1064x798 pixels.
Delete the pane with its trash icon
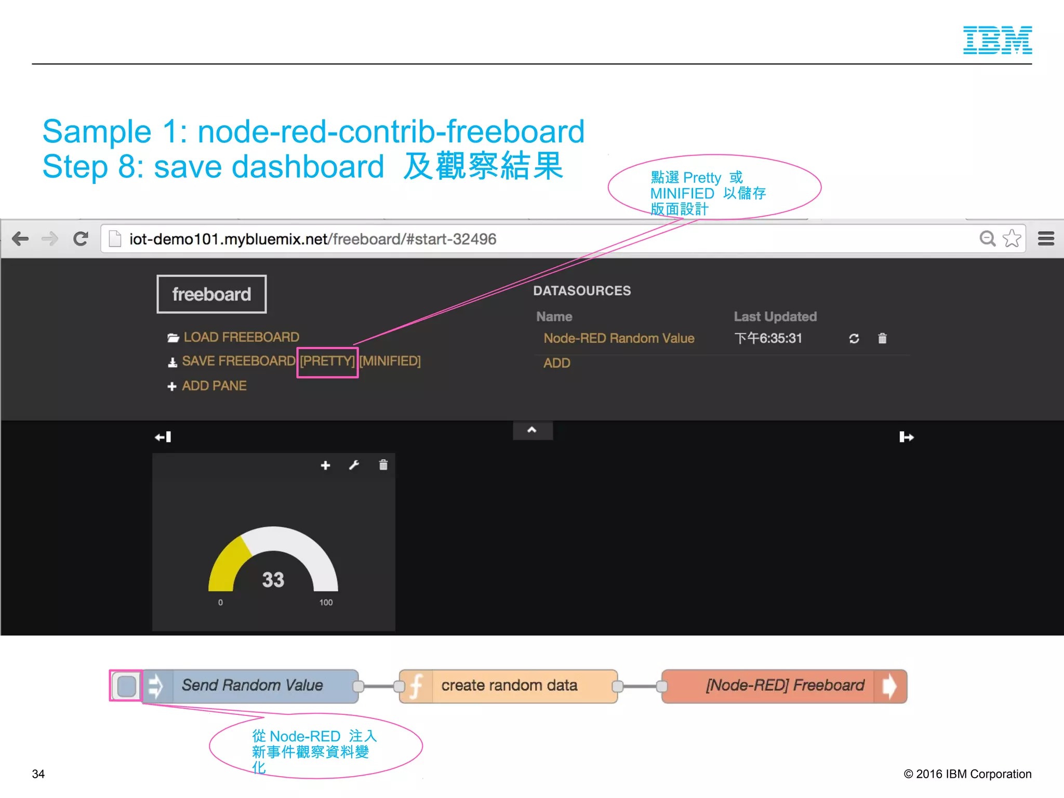[x=383, y=465]
